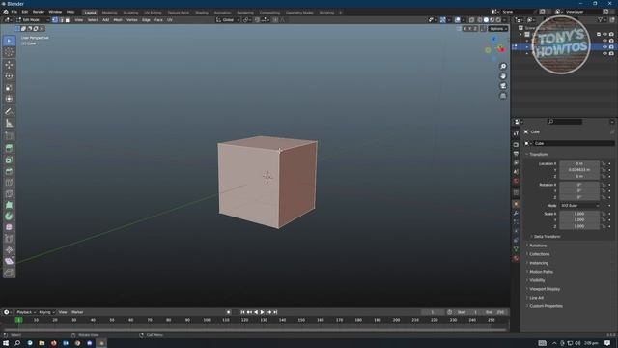Open the Options dropdown in viewport
This screenshot has width=618, height=348.
(x=498, y=29)
